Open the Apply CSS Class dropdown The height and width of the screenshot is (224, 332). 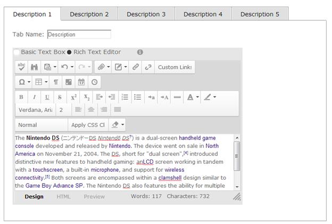(x=88, y=125)
